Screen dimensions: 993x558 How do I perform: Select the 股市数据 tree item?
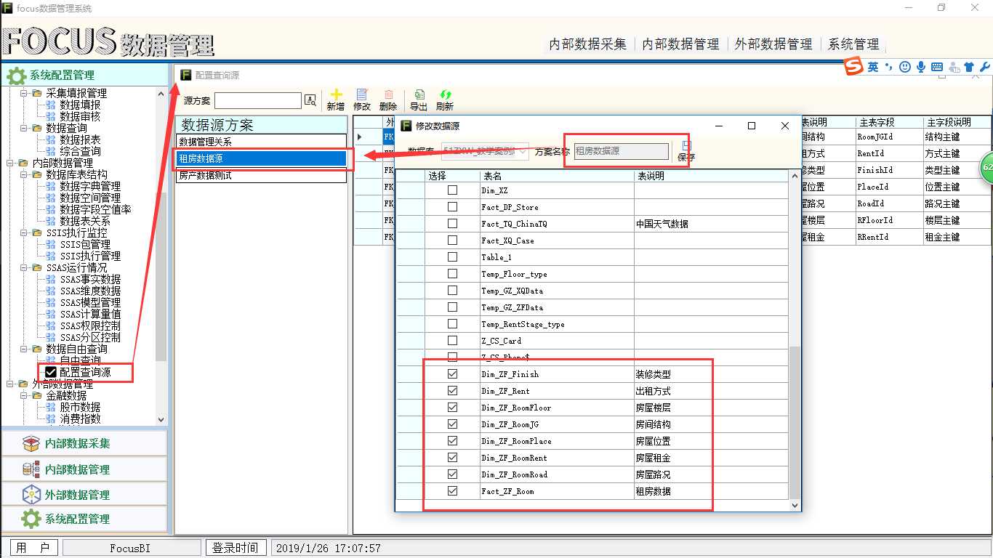pyautogui.click(x=80, y=407)
